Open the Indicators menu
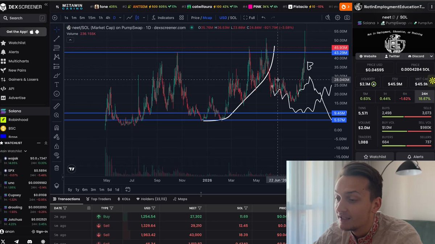Image resolution: width=435 pixels, height=244 pixels. 163,18
